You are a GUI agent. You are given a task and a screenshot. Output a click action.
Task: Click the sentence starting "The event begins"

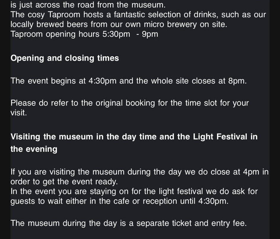(128, 81)
